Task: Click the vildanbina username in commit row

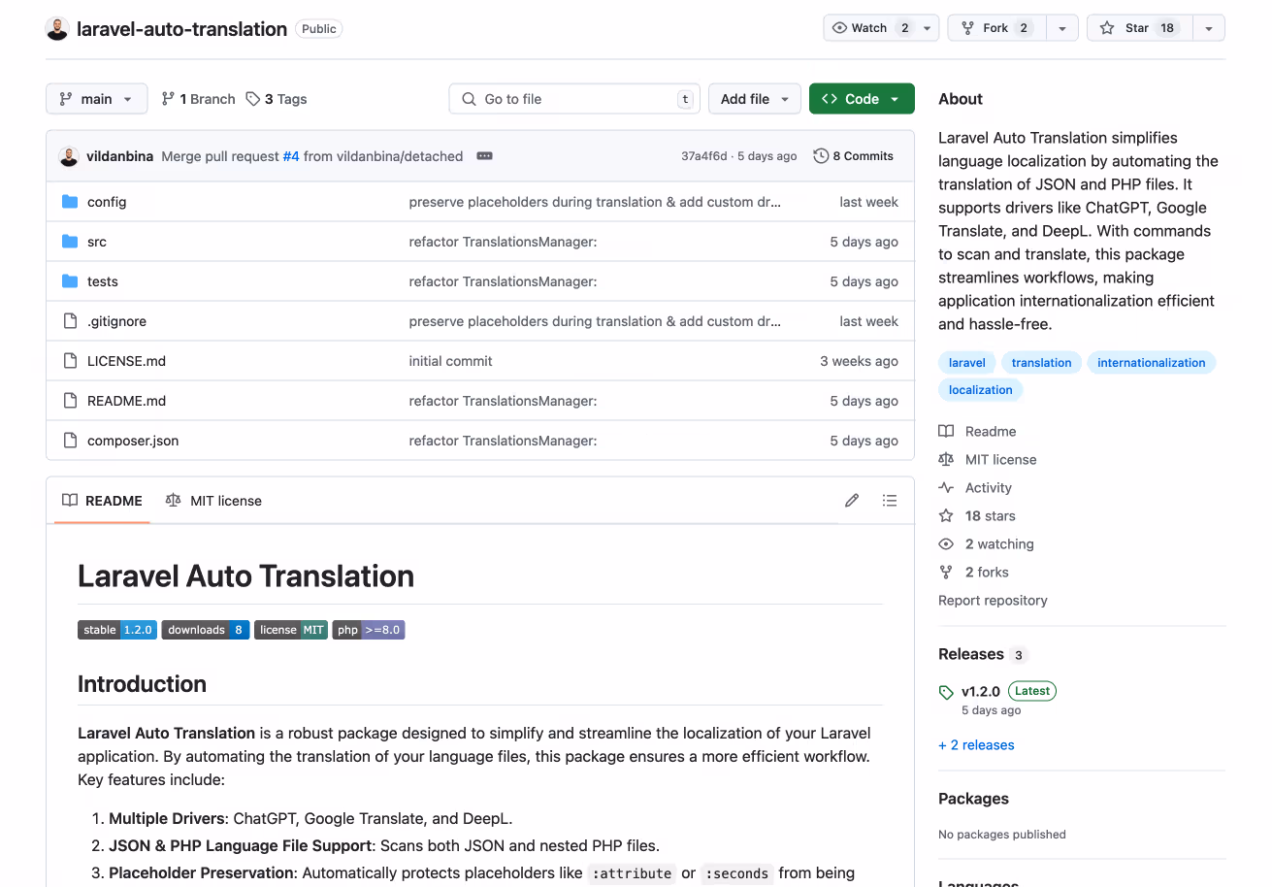Action: pos(119,156)
